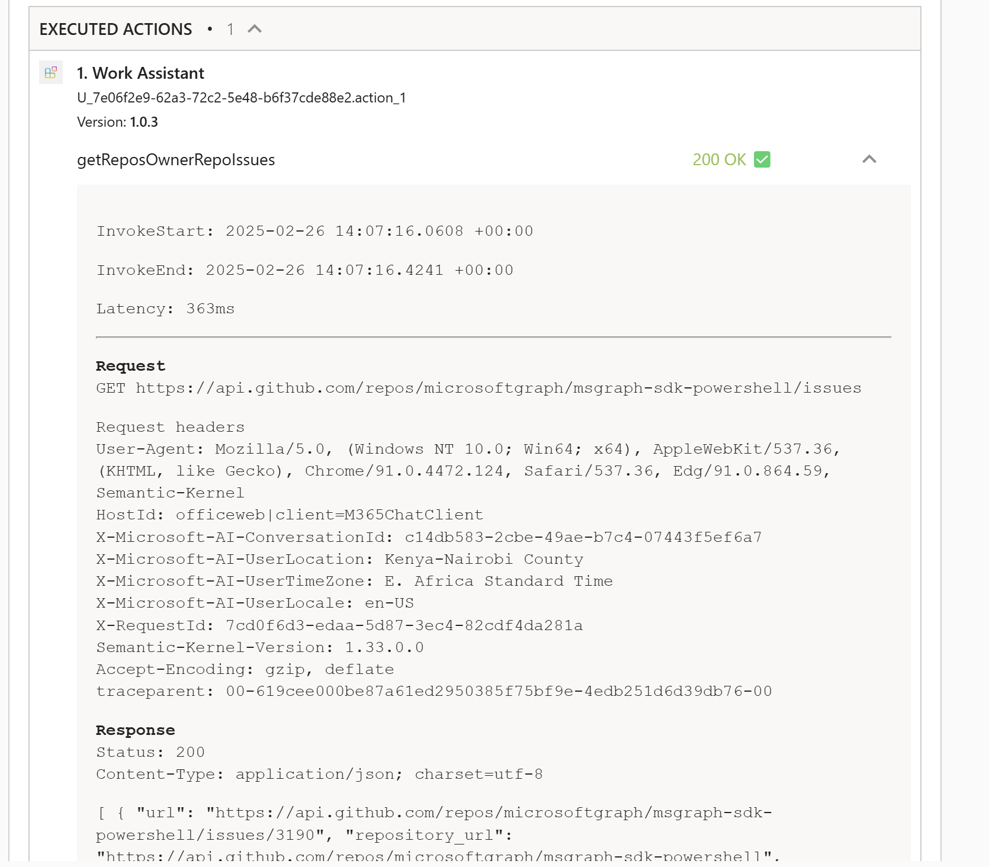Click the 'Latency: 363ms' line

[x=166, y=309]
